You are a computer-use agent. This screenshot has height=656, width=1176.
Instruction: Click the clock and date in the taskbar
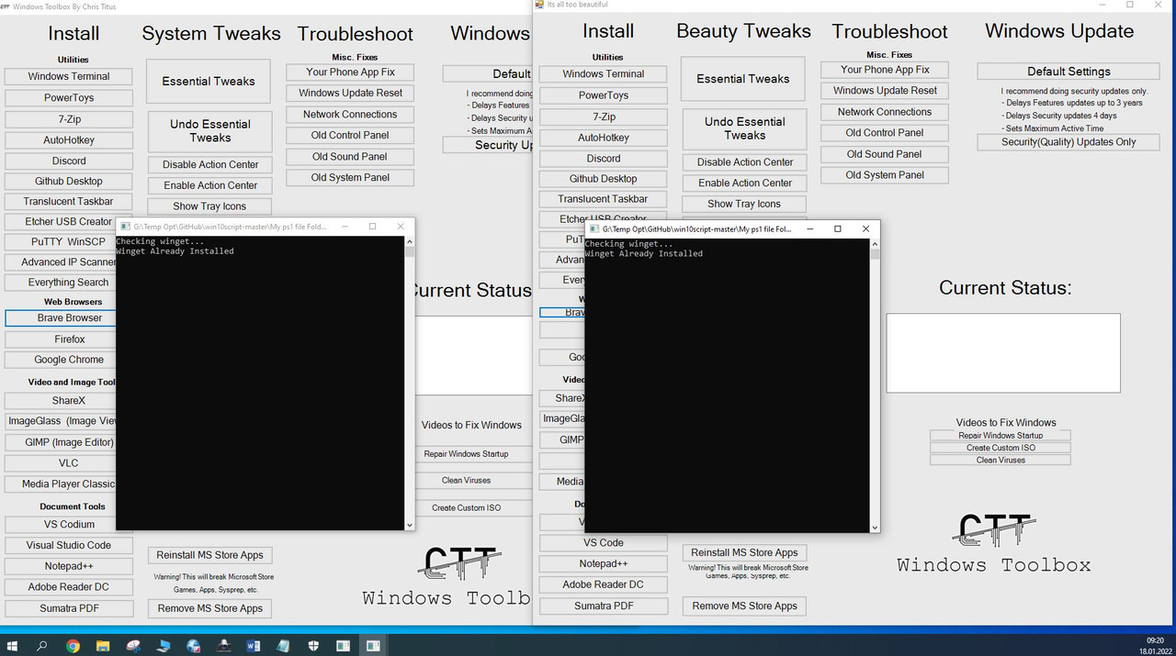click(1155, 646)
